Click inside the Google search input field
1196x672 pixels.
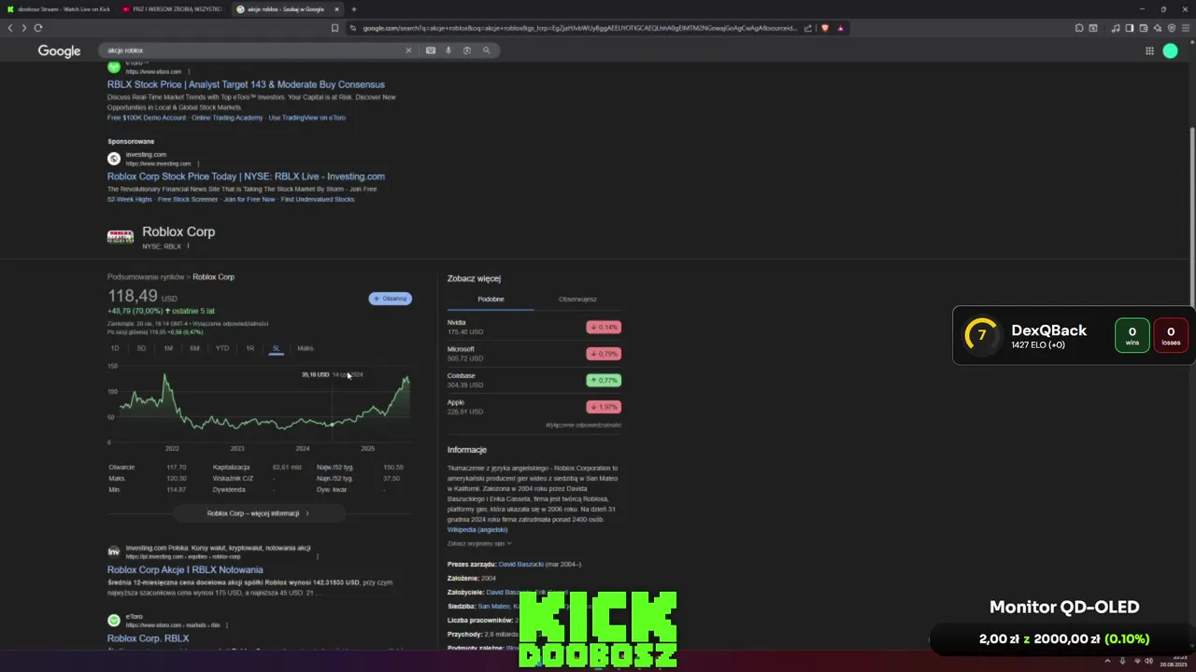(x=252, y=50)
